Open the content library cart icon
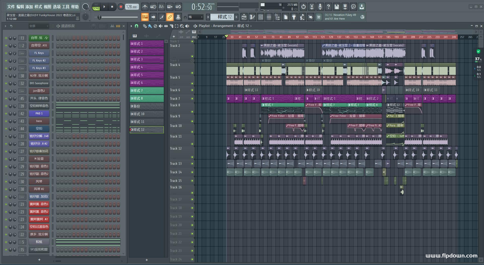The height and width of the screenshot is (265, 484). [x=319, y=17]
